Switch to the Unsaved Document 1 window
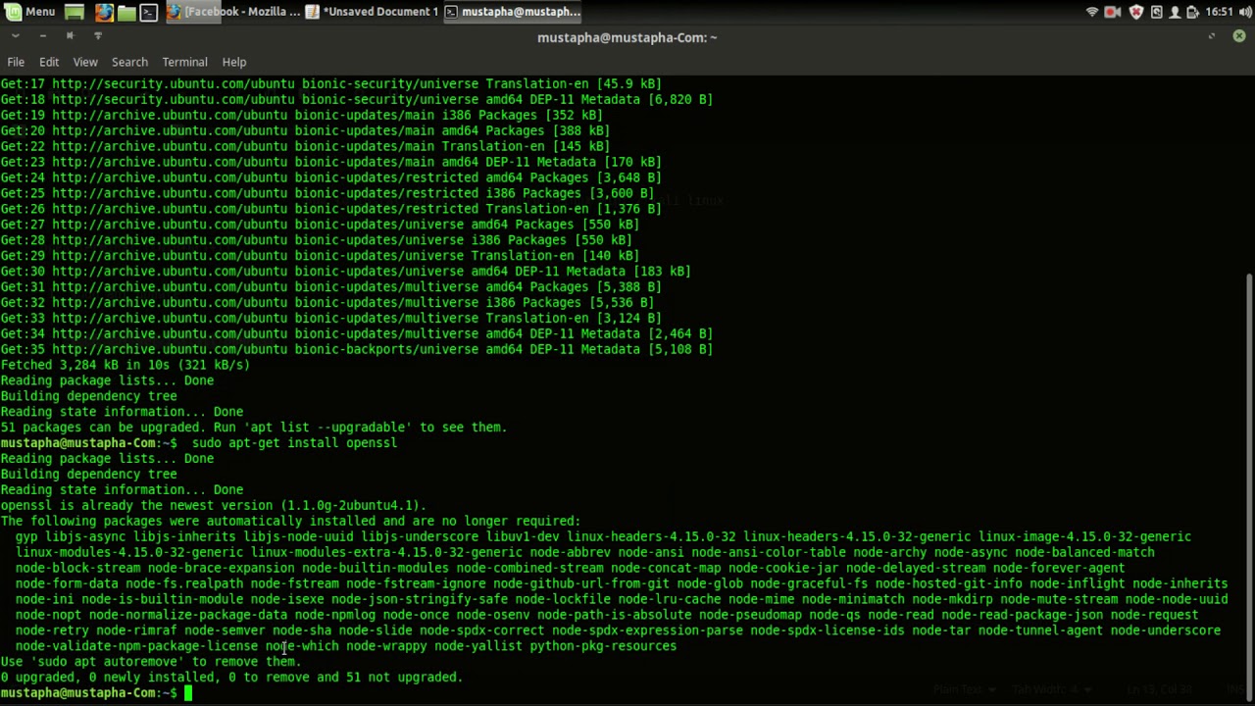 coord(372,12)
